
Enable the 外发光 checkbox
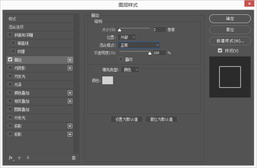coord(10,117)
